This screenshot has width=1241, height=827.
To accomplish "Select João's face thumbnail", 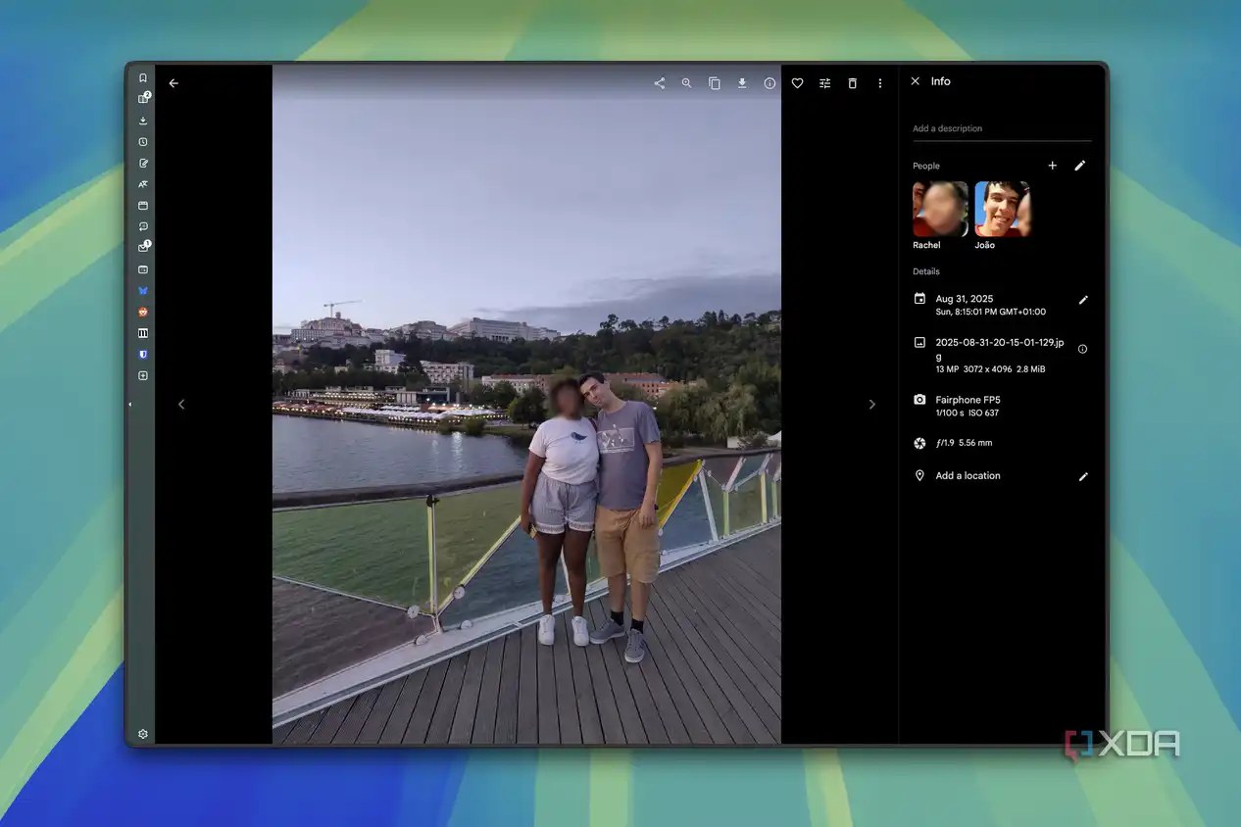I will (x=1002, y=209).
